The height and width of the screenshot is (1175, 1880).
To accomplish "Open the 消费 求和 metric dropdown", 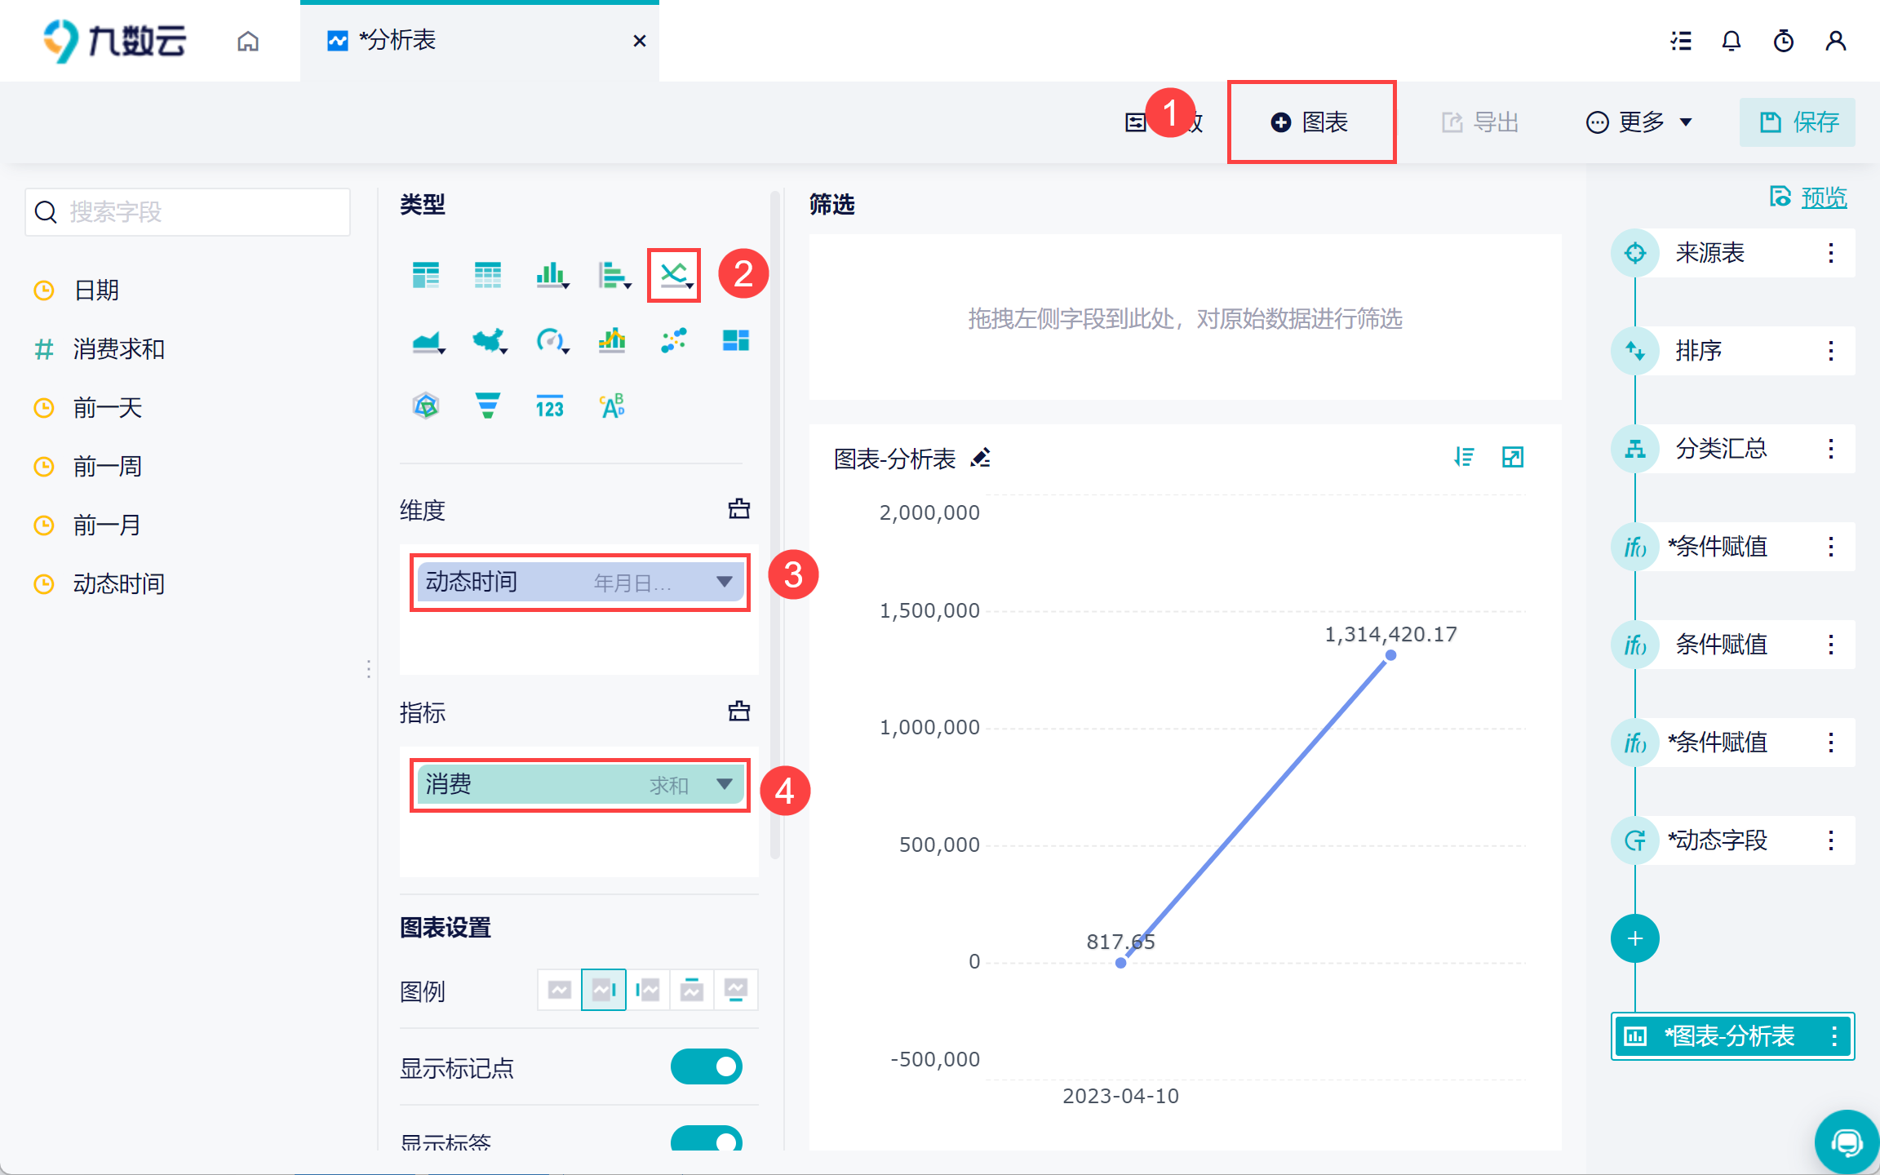I will (724, 784).
